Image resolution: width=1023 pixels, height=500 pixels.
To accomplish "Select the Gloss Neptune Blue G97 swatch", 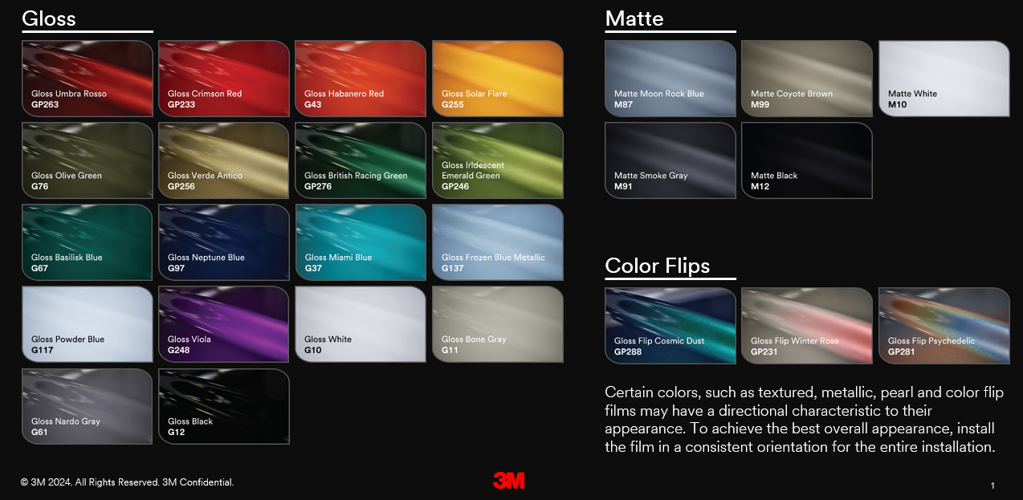I will 224,242.
